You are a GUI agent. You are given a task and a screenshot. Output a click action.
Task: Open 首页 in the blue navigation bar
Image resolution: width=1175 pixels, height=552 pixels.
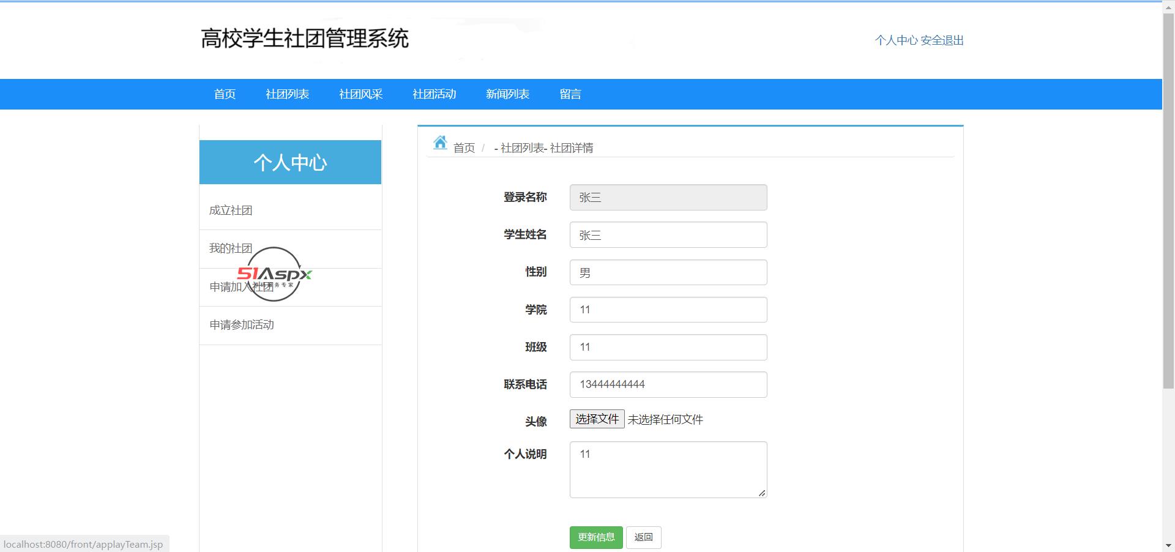[x=225, y=94]
